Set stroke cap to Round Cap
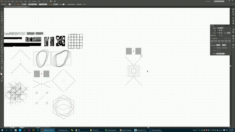Image resolution: width=235 pixels, height=132 pixels. point(220,30)
